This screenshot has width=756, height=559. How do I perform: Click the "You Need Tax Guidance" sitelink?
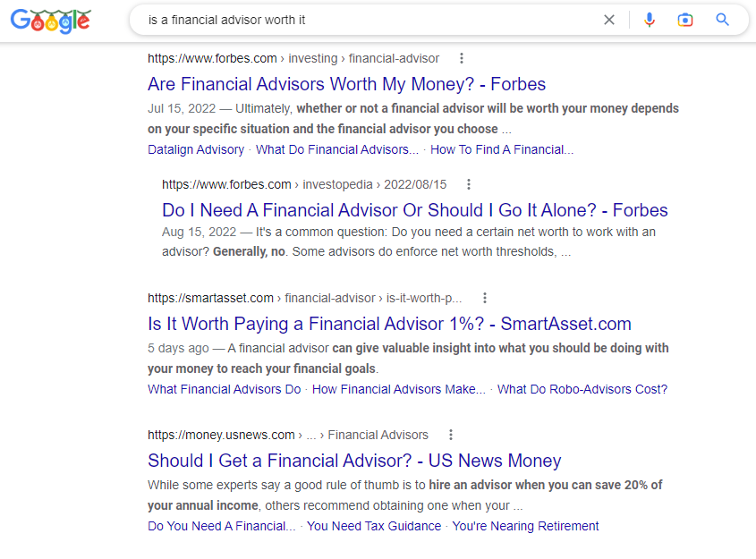[x=374, y=526]
